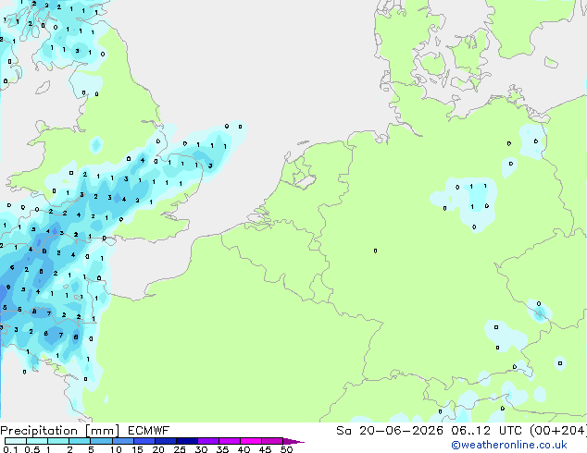587x453 pixels.
Task: Select the 'Precipitation [mm]' title text
Action: (x=60, y=431)
